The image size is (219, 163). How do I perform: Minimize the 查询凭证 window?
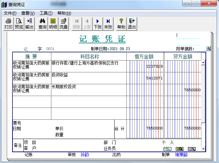pyautogui.click(x=187, y=3)
